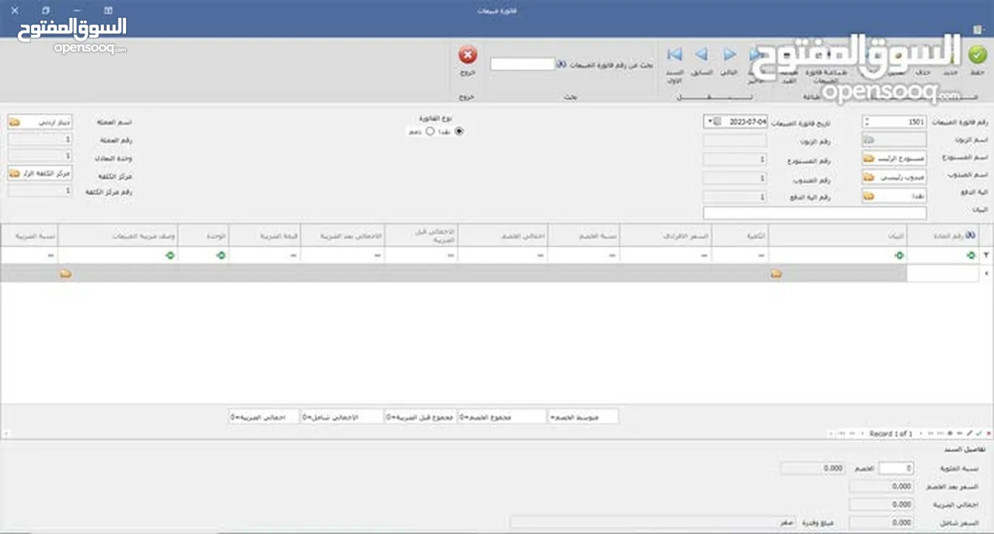Click amount in words (مبلغ وقدره) field
Image resolution: width=994 pixels, height=534 pixels.
tap(652, 522)
